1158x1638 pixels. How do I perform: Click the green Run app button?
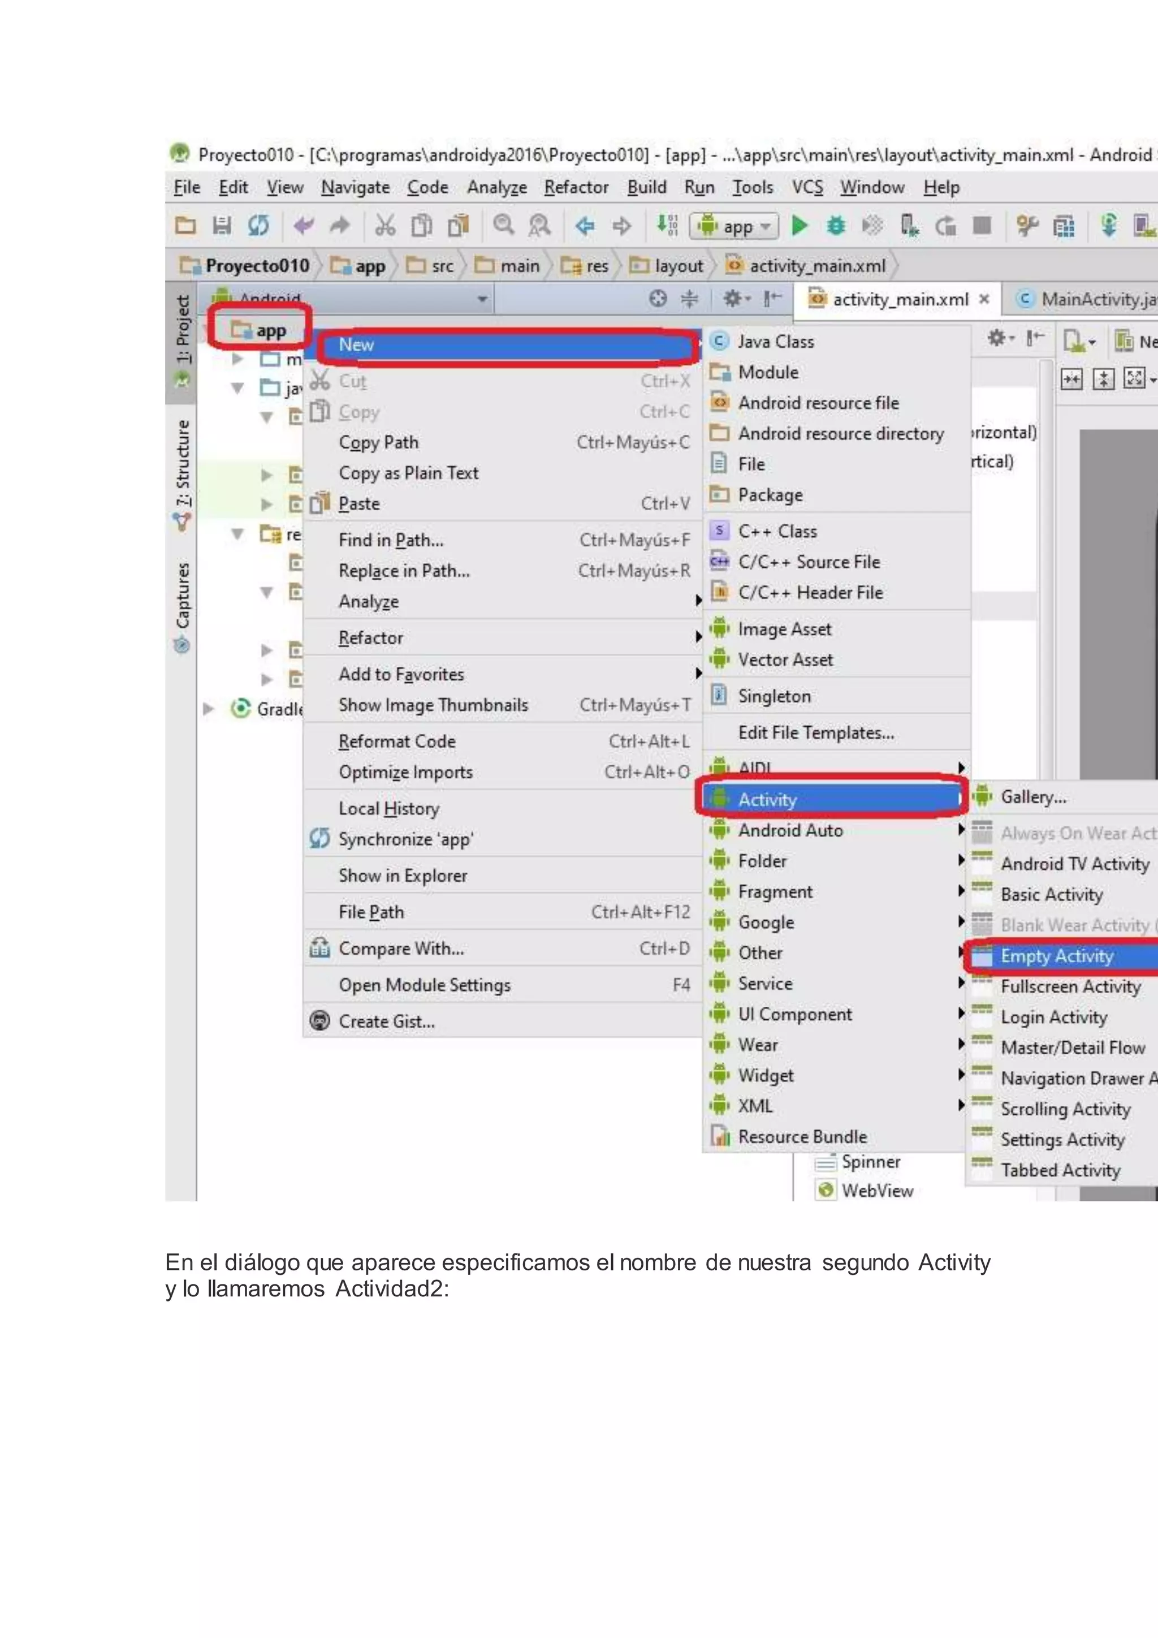tap(800, 226)
